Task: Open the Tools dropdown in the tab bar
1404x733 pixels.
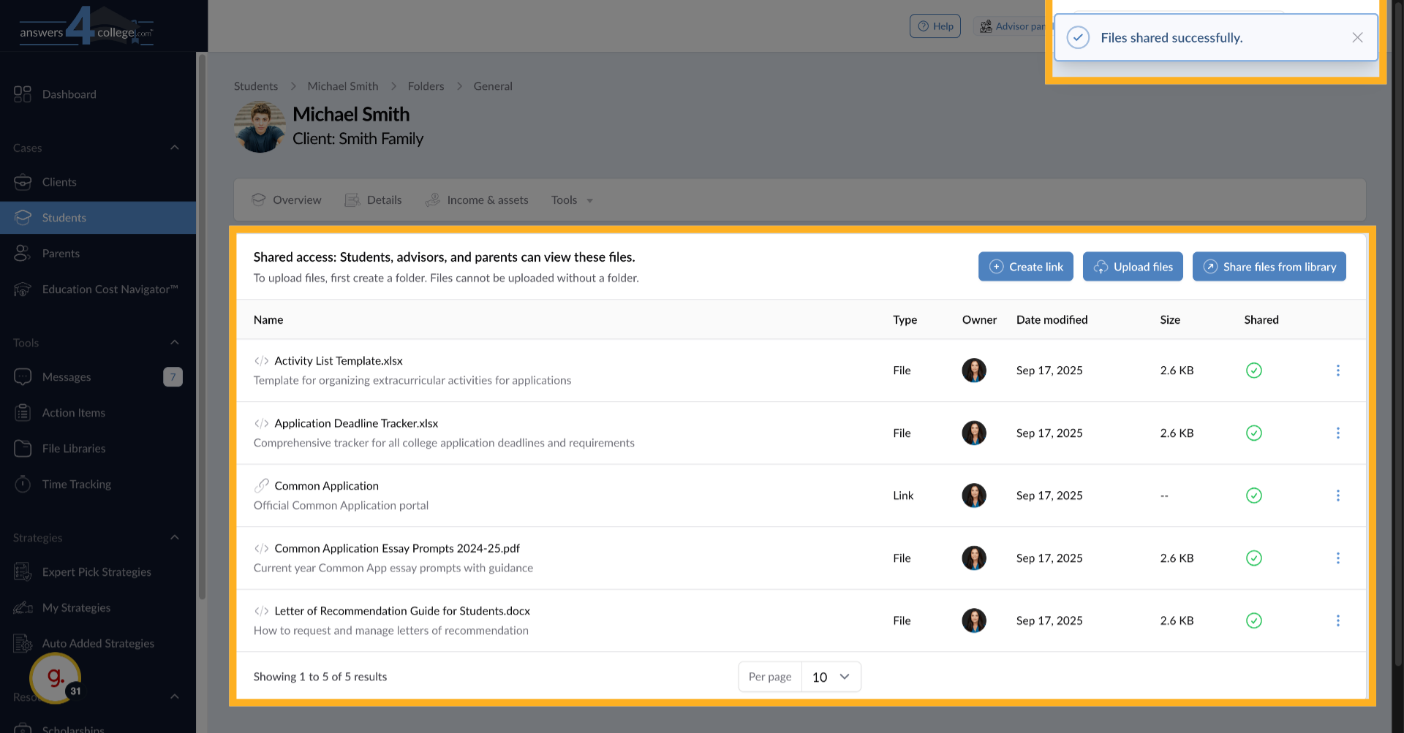Action: [571, 200]
